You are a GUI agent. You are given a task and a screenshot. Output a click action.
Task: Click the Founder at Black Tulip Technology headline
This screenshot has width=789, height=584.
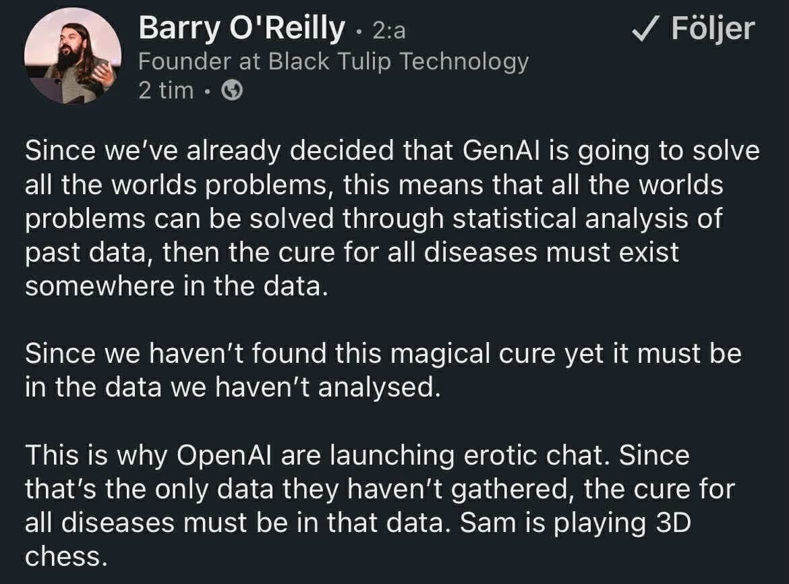(333, 61)
